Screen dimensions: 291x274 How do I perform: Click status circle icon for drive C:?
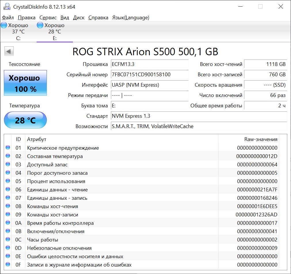[x=4, y=25]
